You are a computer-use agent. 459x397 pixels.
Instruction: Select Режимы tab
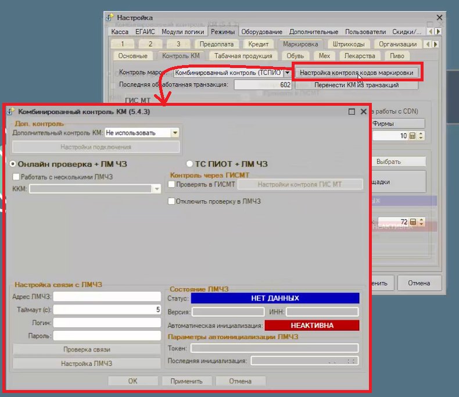[223, 31]
